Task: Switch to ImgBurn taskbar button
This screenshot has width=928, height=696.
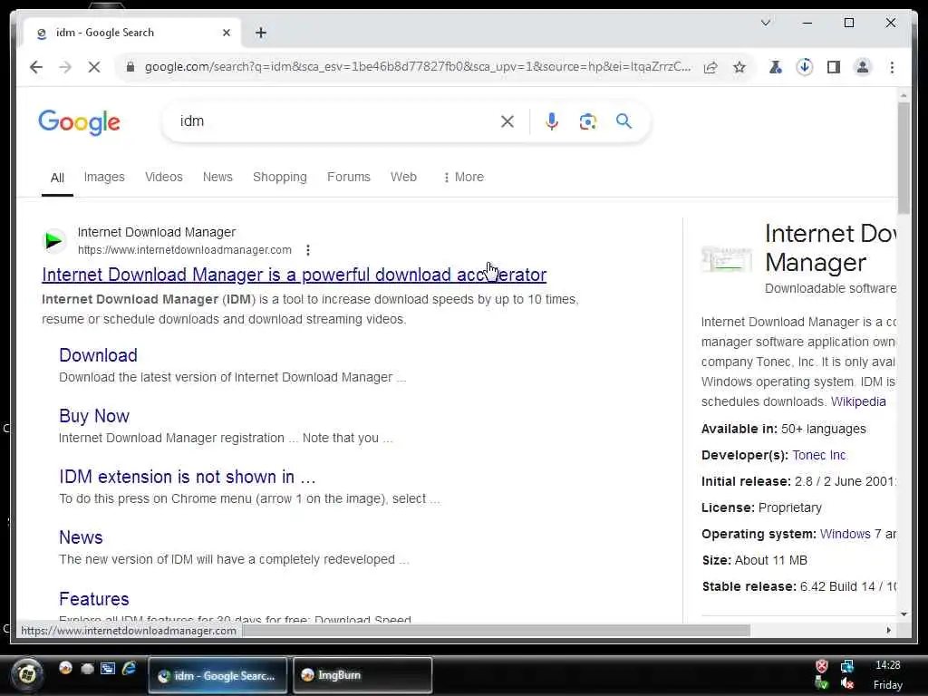Action: (362, 675)
